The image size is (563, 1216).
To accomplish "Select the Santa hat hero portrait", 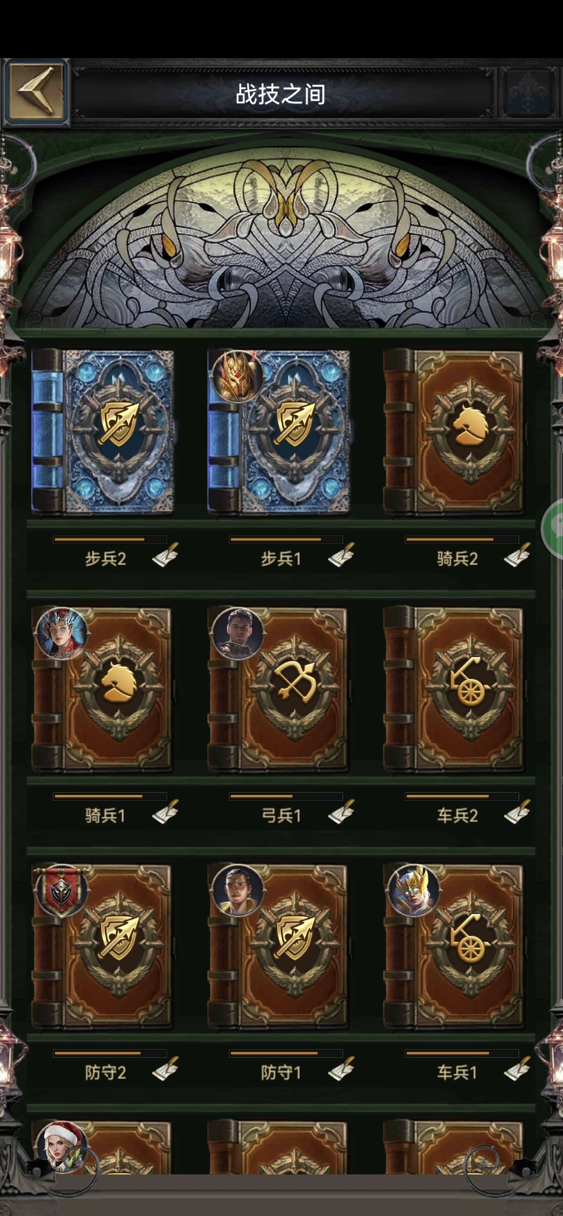I will pos(61,1147).
